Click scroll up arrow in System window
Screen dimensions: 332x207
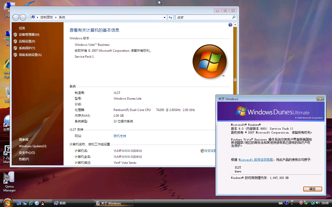pyautogui.click(x=235, y=25)
